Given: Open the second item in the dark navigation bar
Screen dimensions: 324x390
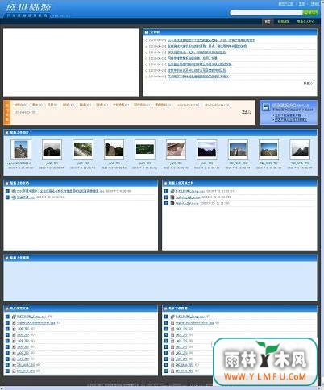Looking at the screenshot, I should pos(284,22).
